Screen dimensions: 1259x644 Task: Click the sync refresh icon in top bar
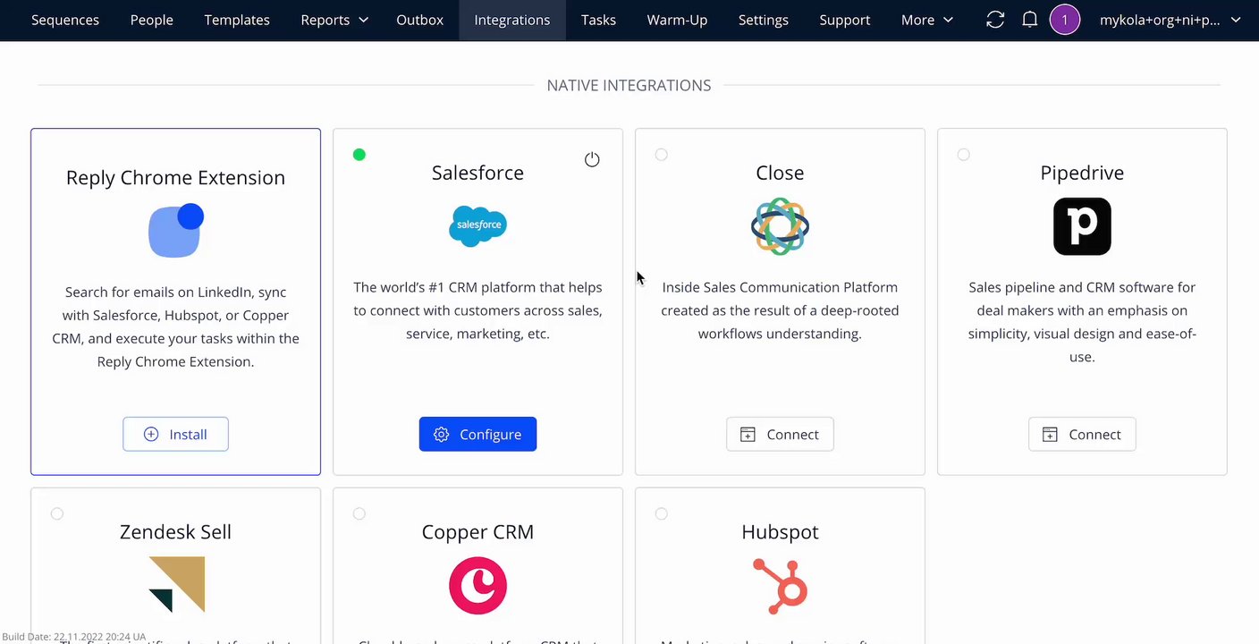[995, 20]
